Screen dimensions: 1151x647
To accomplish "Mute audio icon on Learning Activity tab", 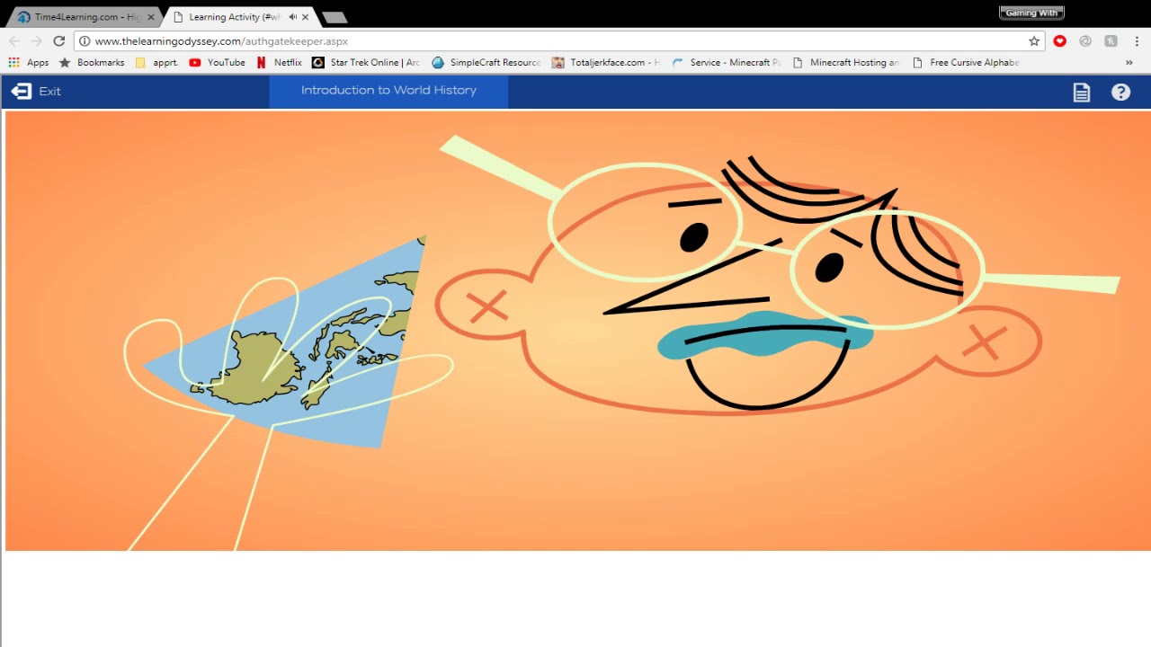I will pyautogui.click(x=293, y=17).
